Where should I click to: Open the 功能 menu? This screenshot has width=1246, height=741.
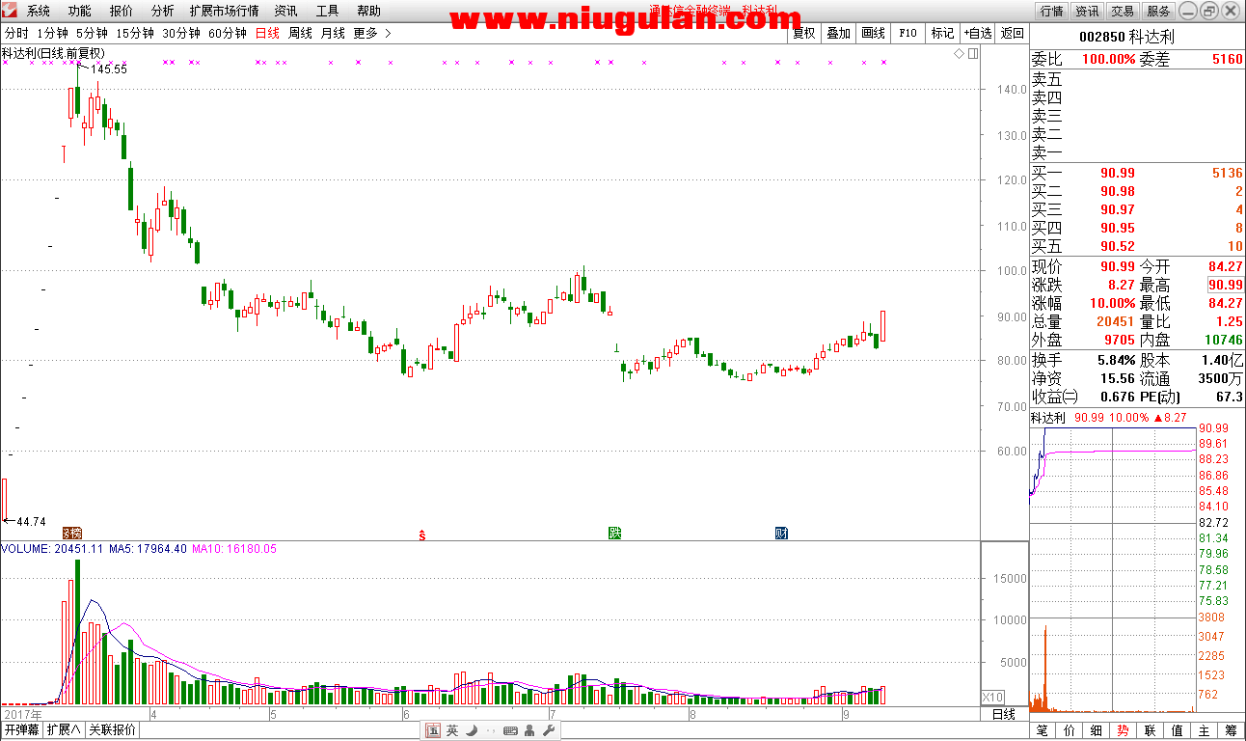pos(80,11)
